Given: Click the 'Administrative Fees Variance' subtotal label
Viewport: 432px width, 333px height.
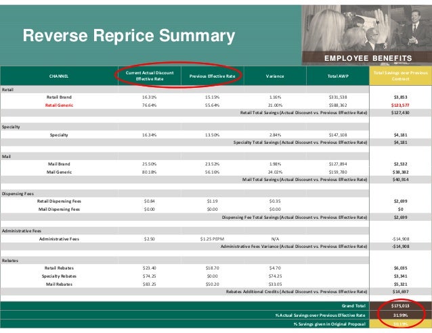Looking at the screenshot, I should 294,247.
